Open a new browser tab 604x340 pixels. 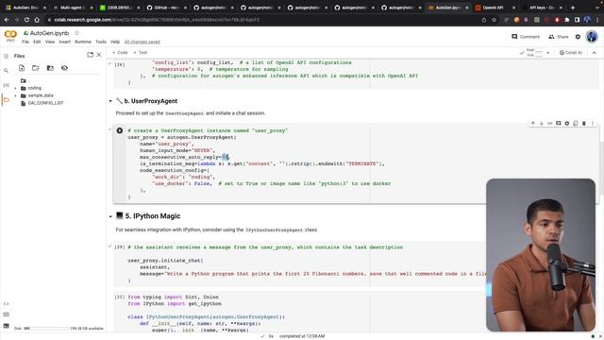573,8
